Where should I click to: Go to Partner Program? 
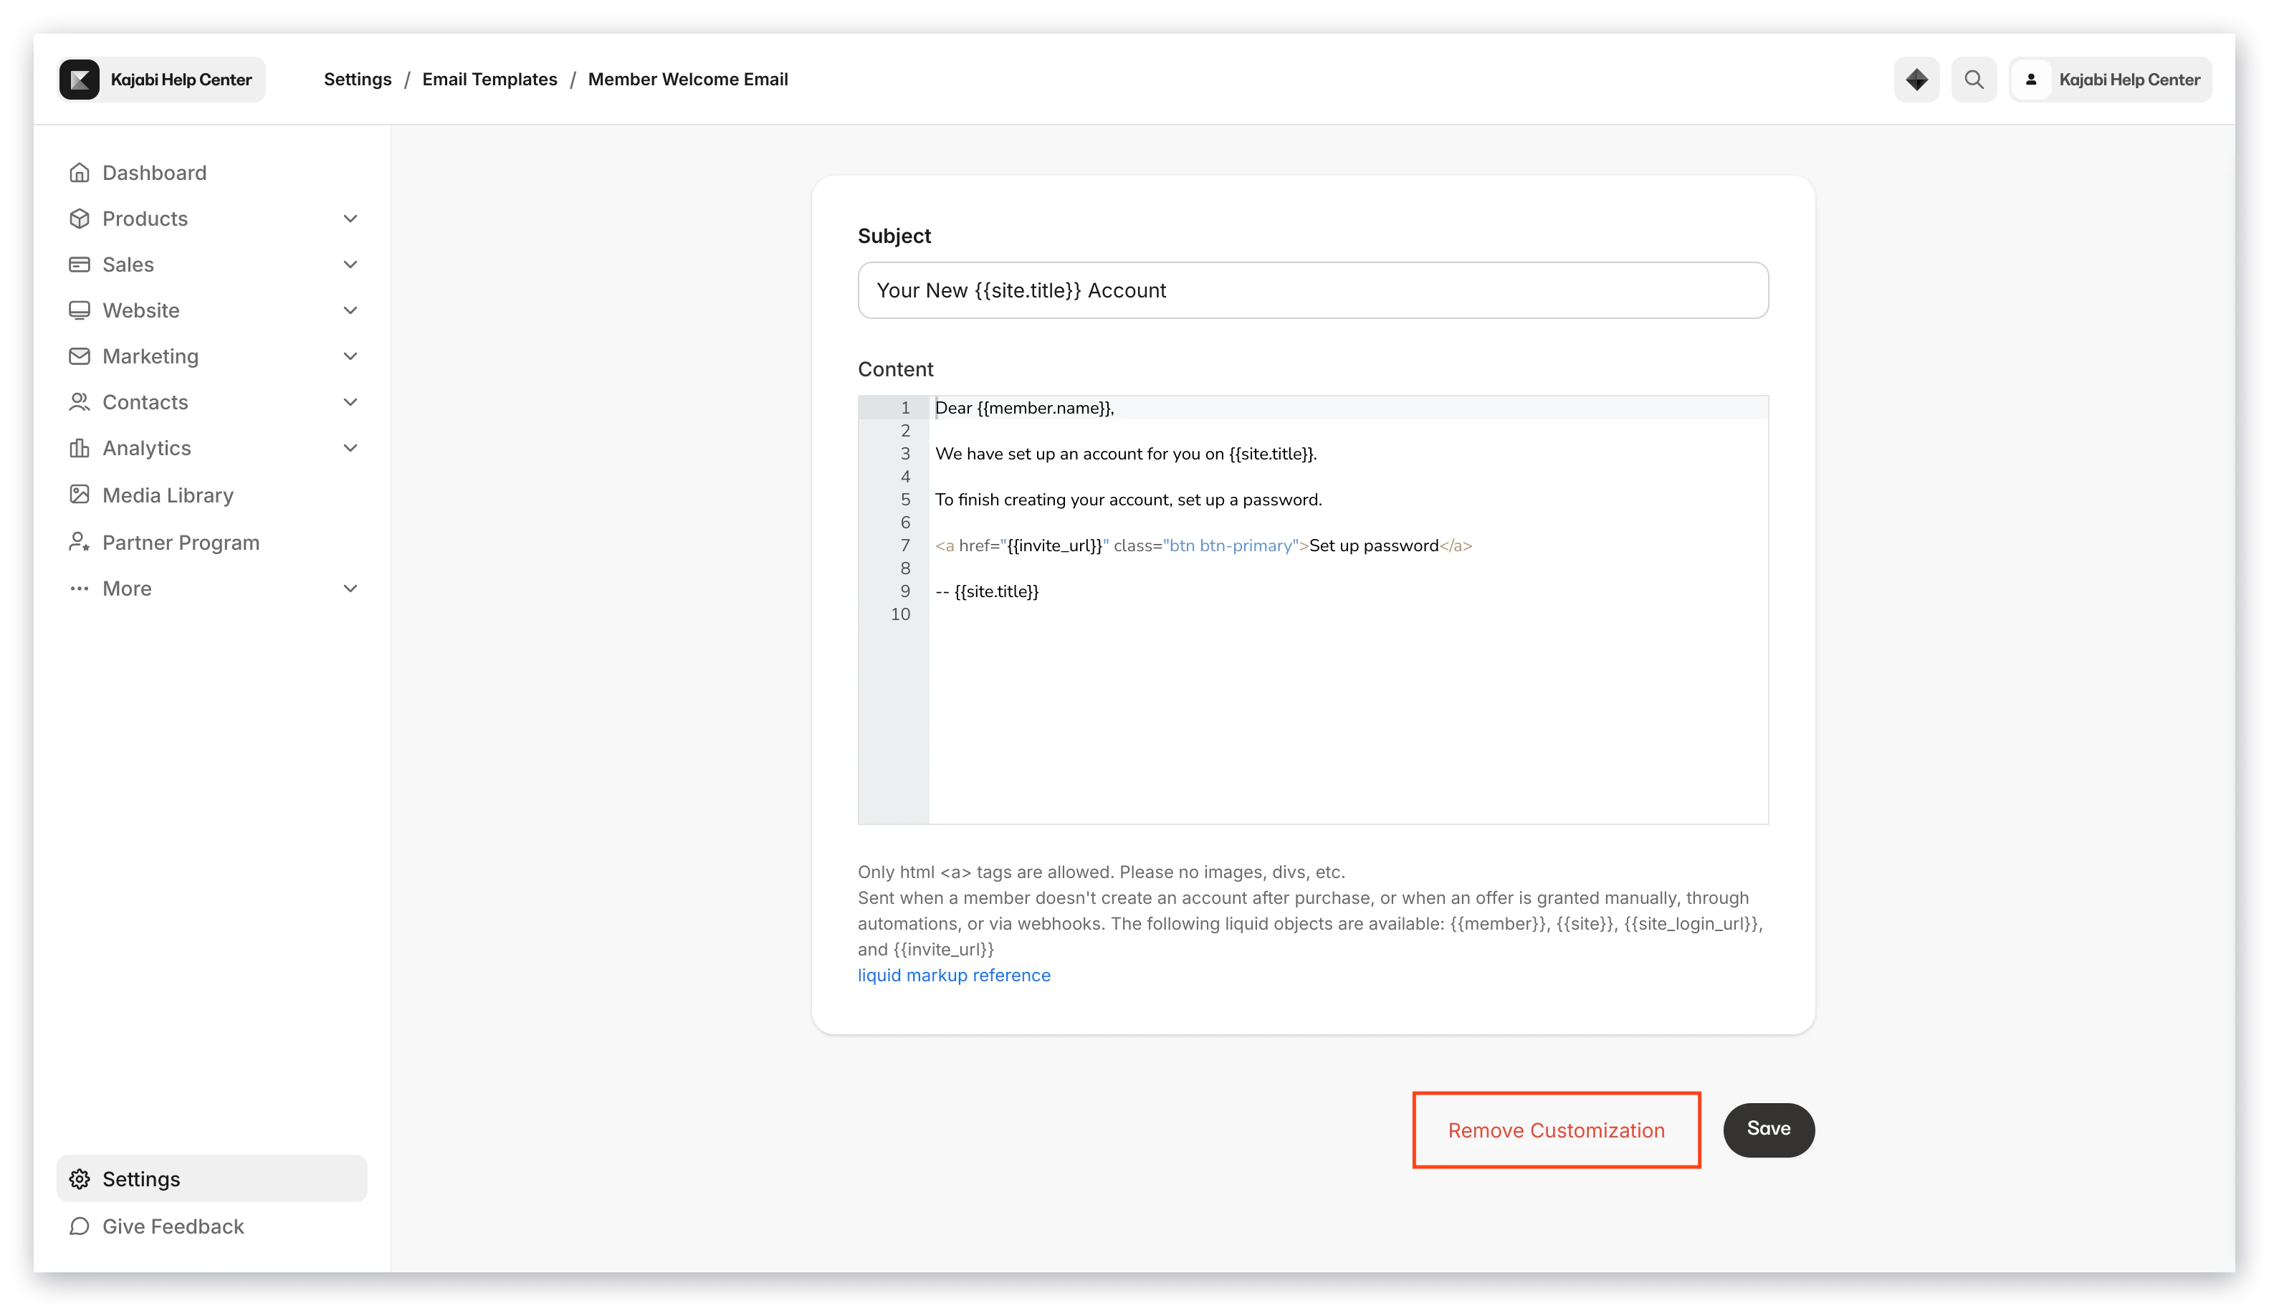(x=211, y=542)
